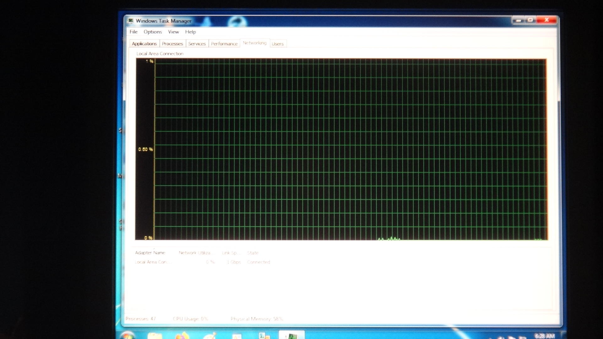
Task: Open the File menu
Action: [x=133, y=32]
